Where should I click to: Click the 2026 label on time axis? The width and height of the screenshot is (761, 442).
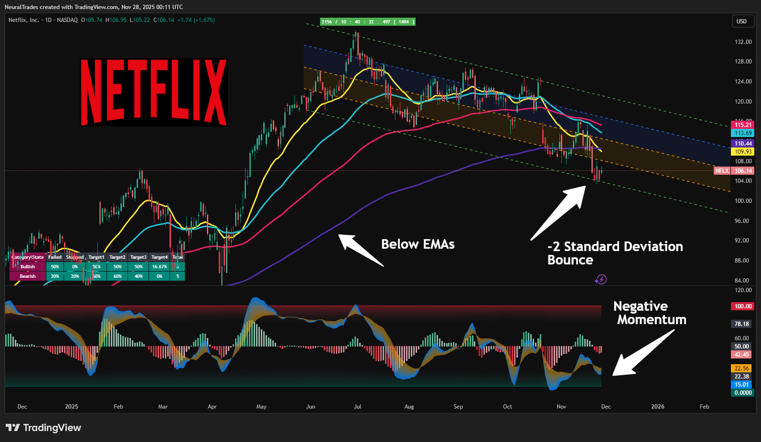pos(658,407)
